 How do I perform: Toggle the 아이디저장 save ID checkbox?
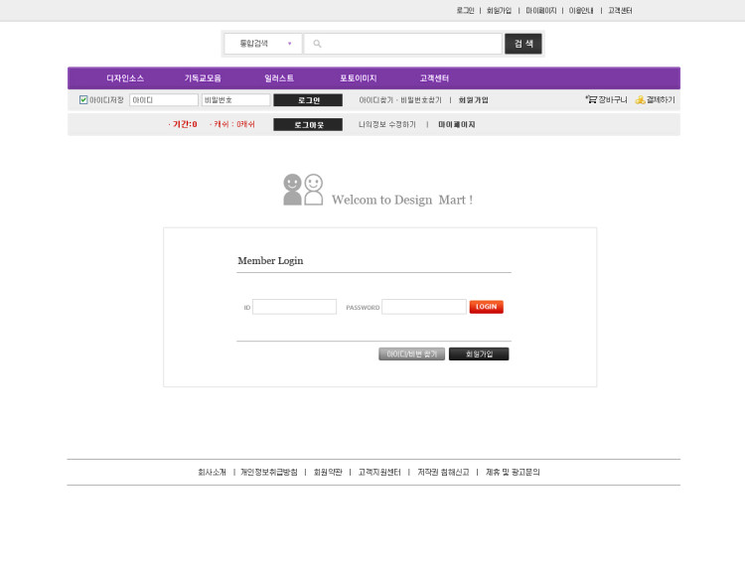pyautogui.click(x=83, y=99)
